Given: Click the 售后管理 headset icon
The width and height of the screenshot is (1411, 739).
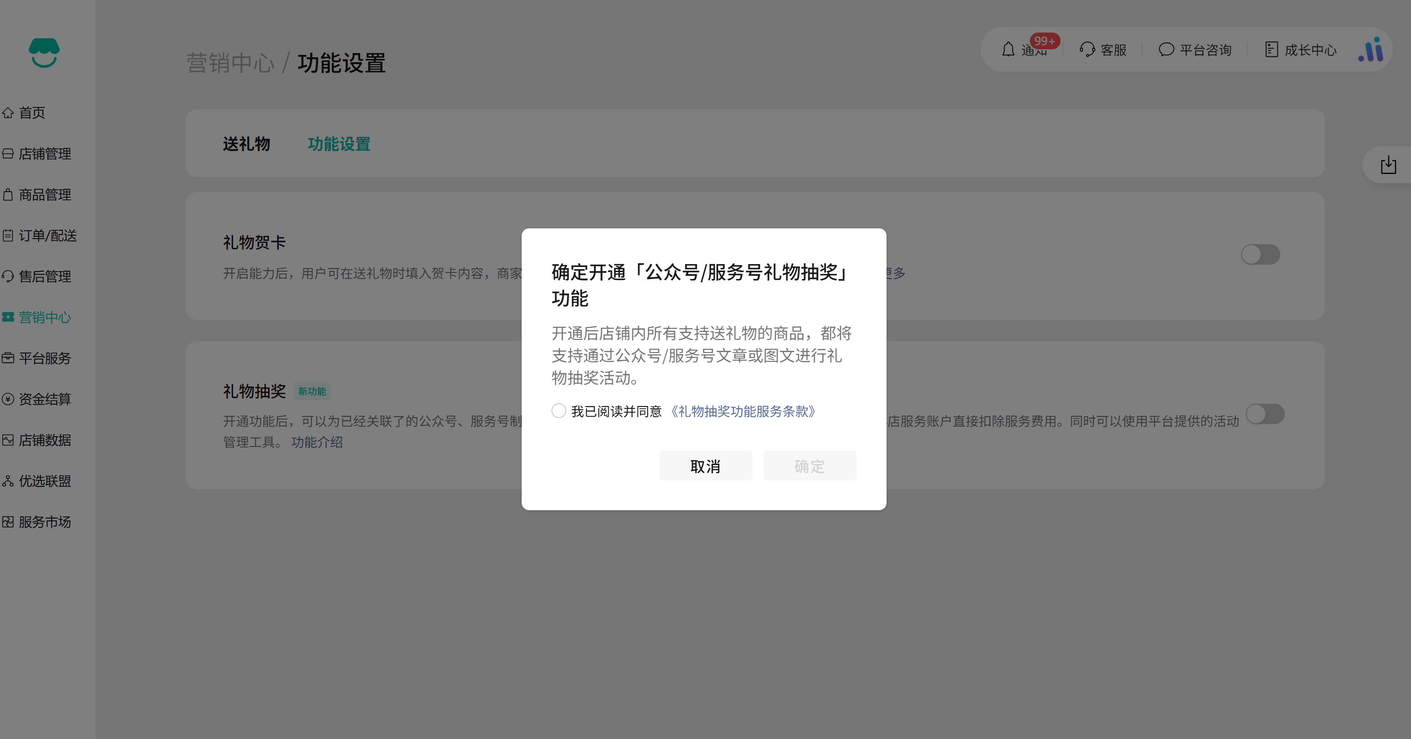Looking at the screenshot, I should [x=7, y=276].
